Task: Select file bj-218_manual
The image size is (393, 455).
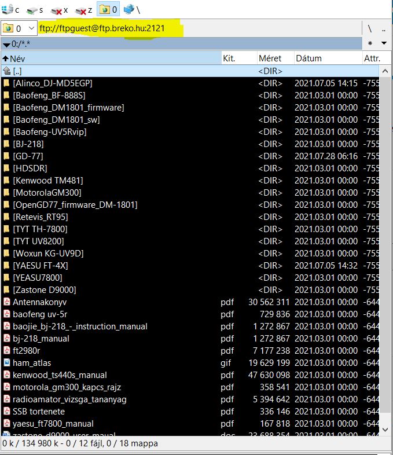Action: click(190, 339)
